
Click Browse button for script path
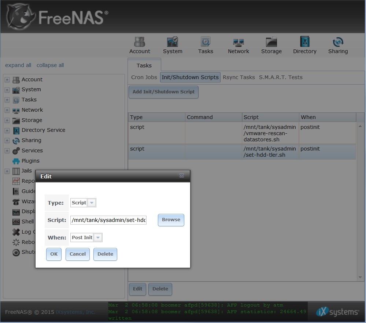coord(171,220)
